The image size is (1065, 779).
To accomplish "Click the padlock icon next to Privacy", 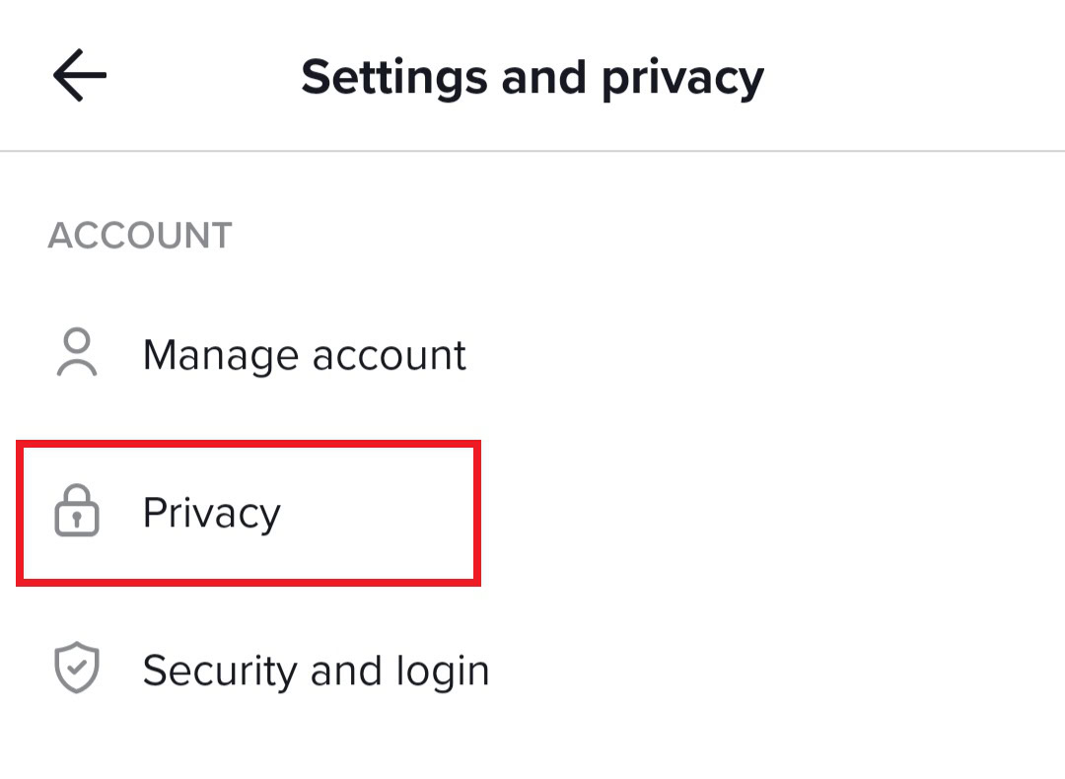I will pyautogui.click(x=77, y=513).
